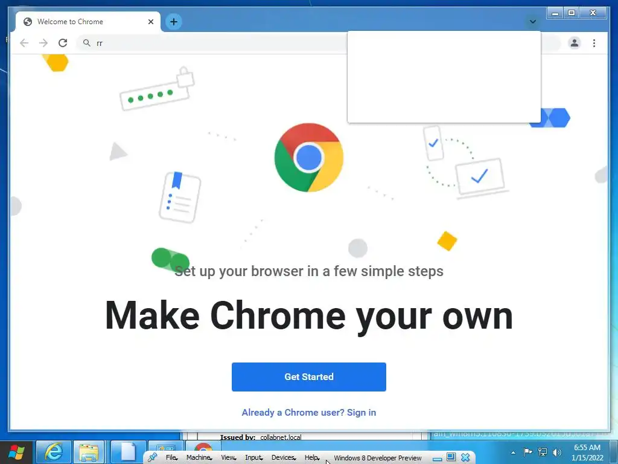The width and height of the screenshot is (618, 464).
Task: Click the search magnifier icon in address bar
Action: 87,43
